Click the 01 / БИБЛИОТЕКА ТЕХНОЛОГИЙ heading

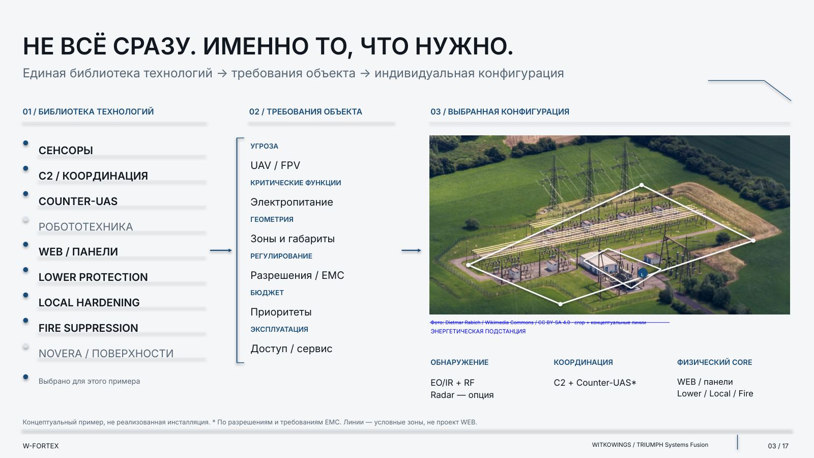point(88,112)
